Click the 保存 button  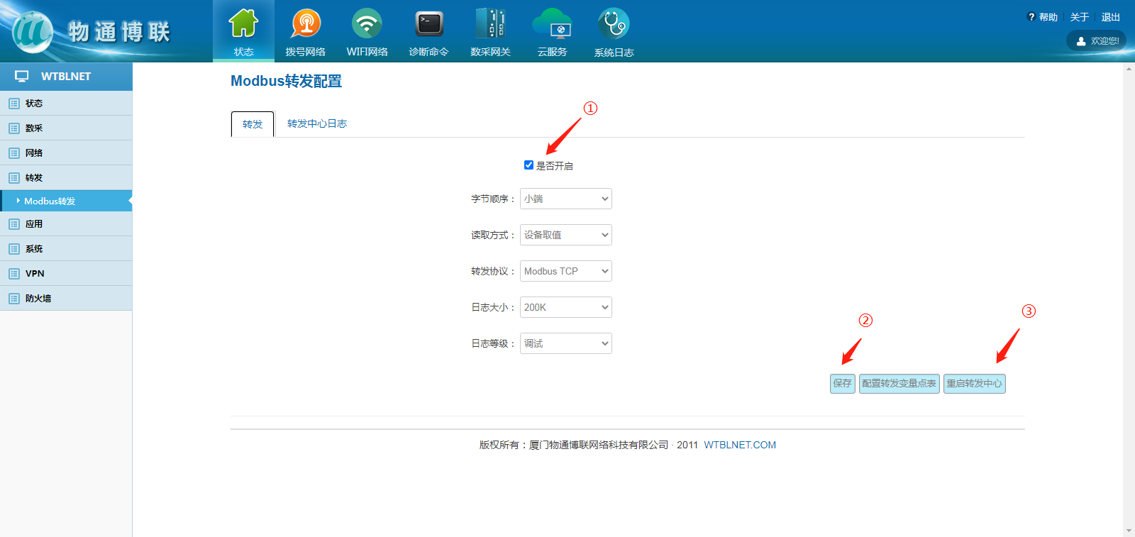tap(842, 384)
